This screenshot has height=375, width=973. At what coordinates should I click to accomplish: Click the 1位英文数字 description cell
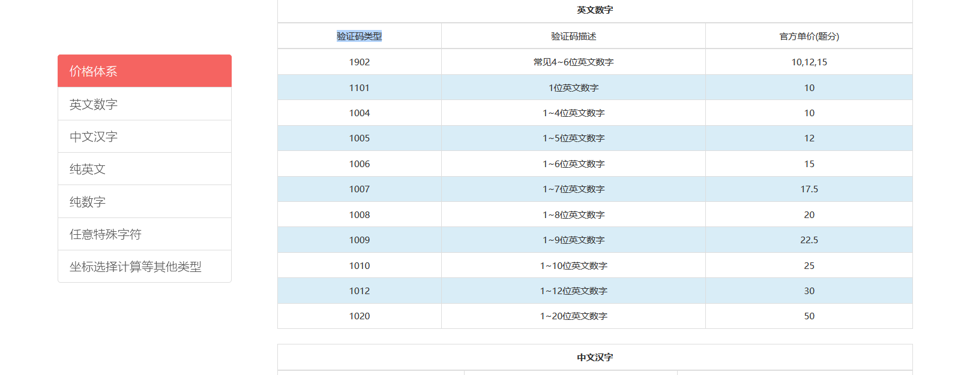(x=574, y=87)
